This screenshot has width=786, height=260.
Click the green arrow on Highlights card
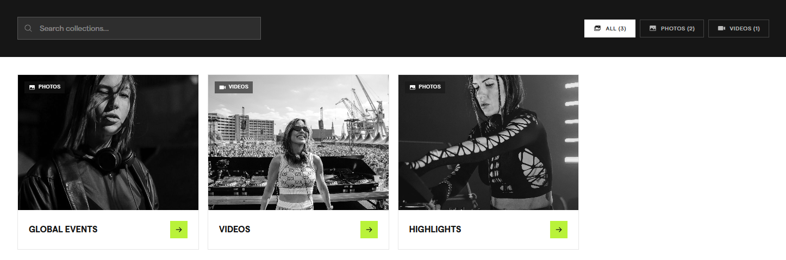(x=559, y=230)
